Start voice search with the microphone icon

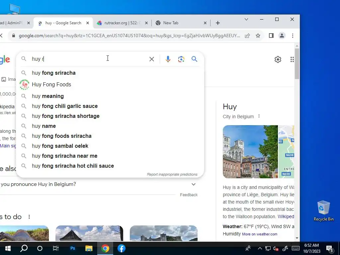pyautogui.click(x=168, y=59)
